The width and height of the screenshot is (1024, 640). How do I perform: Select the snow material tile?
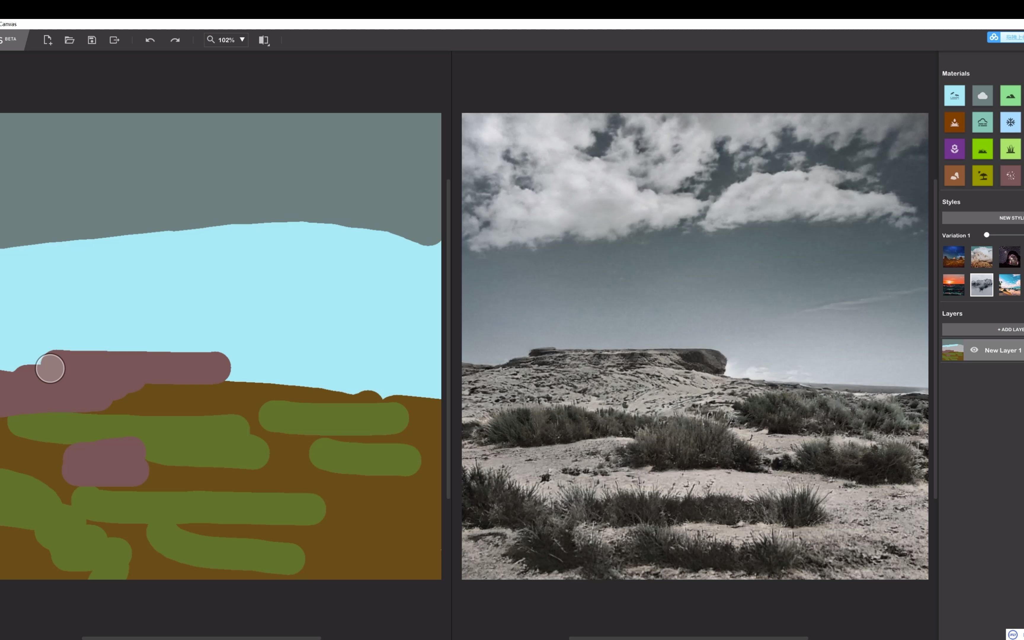(x=1010, y=122)
